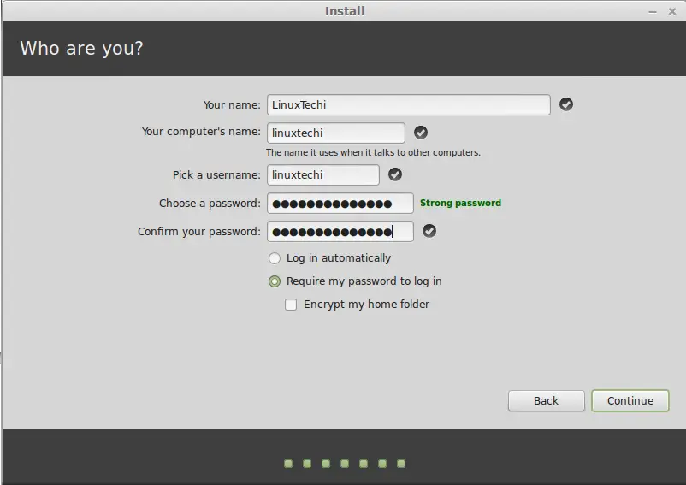The image size is (686, 485).
Task: Close the Install window
Action: pyautogui.click(x=672, y=11)
